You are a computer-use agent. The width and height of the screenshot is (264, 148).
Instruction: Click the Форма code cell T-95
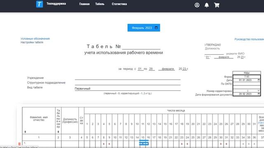click(247, 77)
